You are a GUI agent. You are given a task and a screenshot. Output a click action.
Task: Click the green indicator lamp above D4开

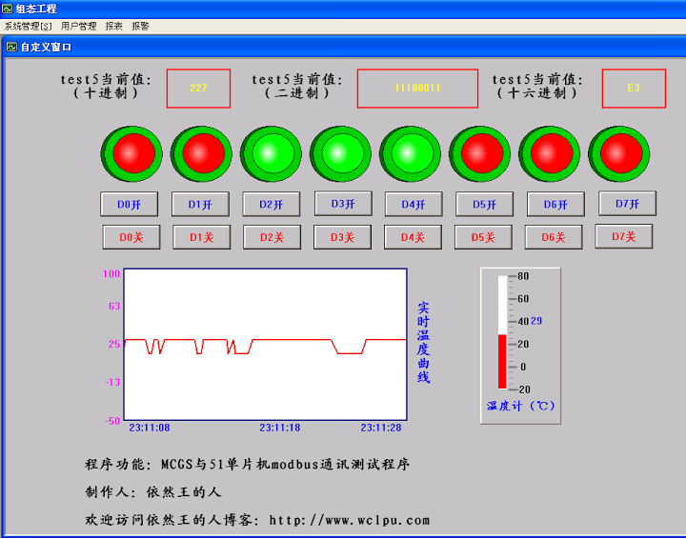[410, 154]
